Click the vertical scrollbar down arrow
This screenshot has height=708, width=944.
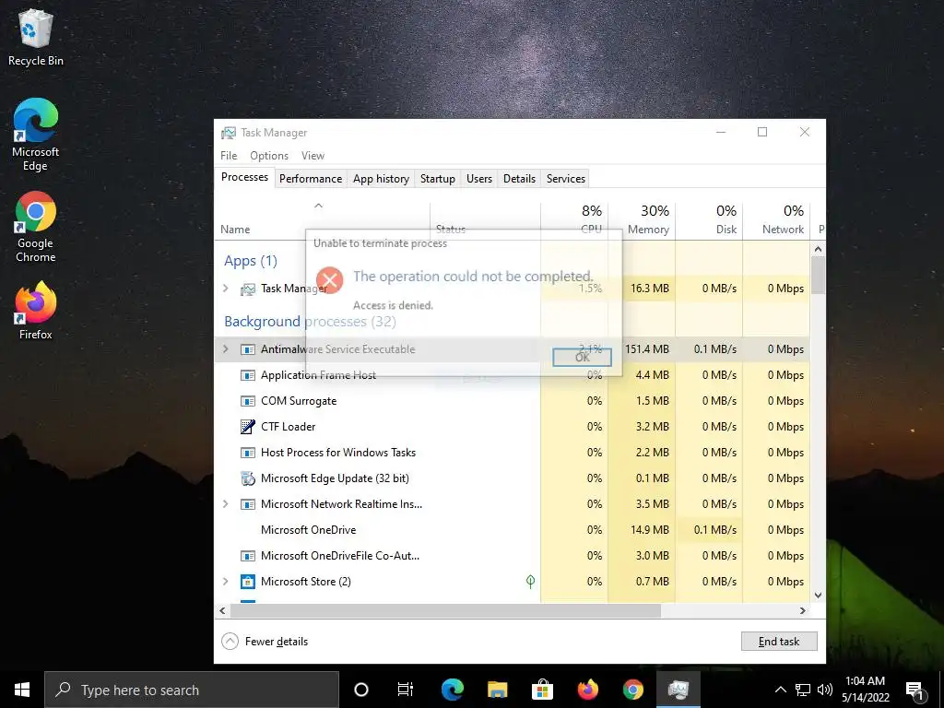click(x=819, y=596)
